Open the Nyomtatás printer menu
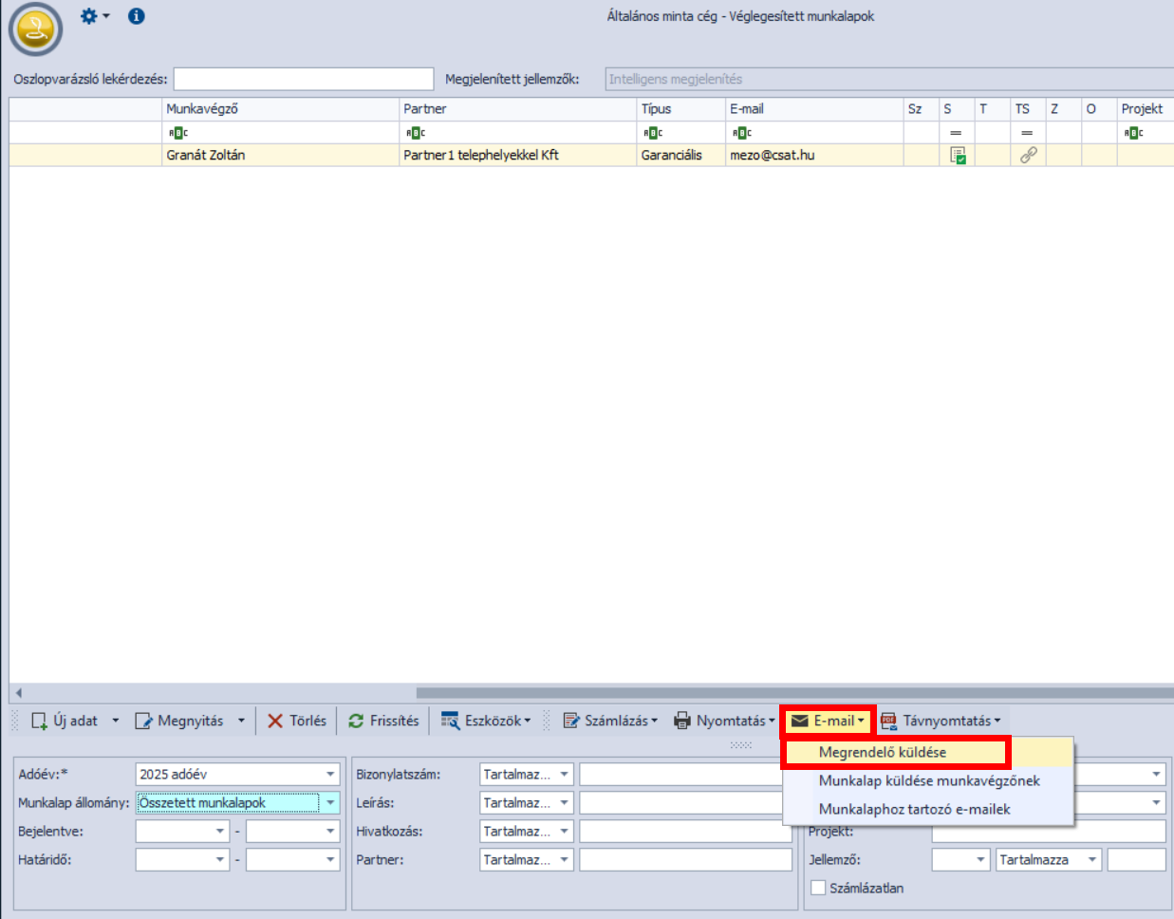This screenshot has width=1174, height=919. pos(723,722)
